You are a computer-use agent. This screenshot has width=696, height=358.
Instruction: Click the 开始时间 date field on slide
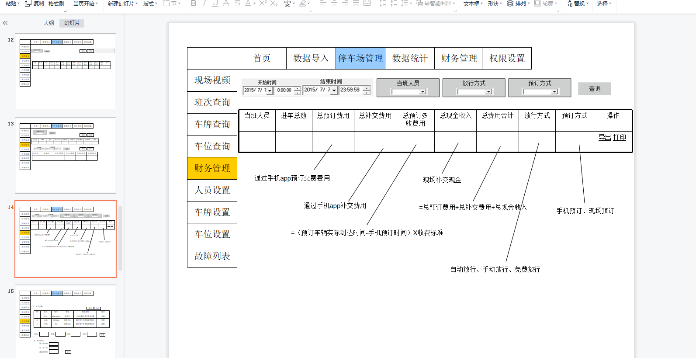pos(258,90)
